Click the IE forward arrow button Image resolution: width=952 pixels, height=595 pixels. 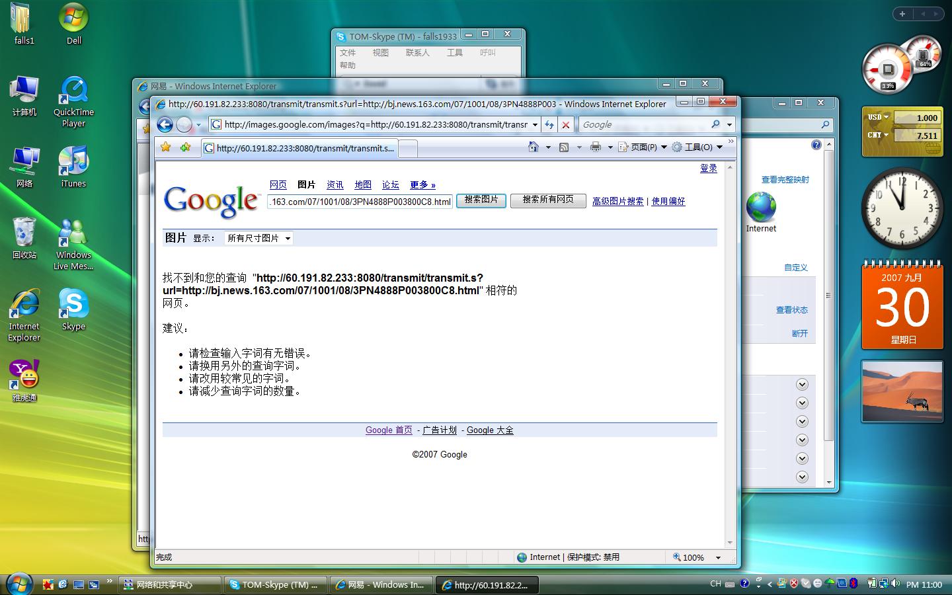(x=184, y=124)
